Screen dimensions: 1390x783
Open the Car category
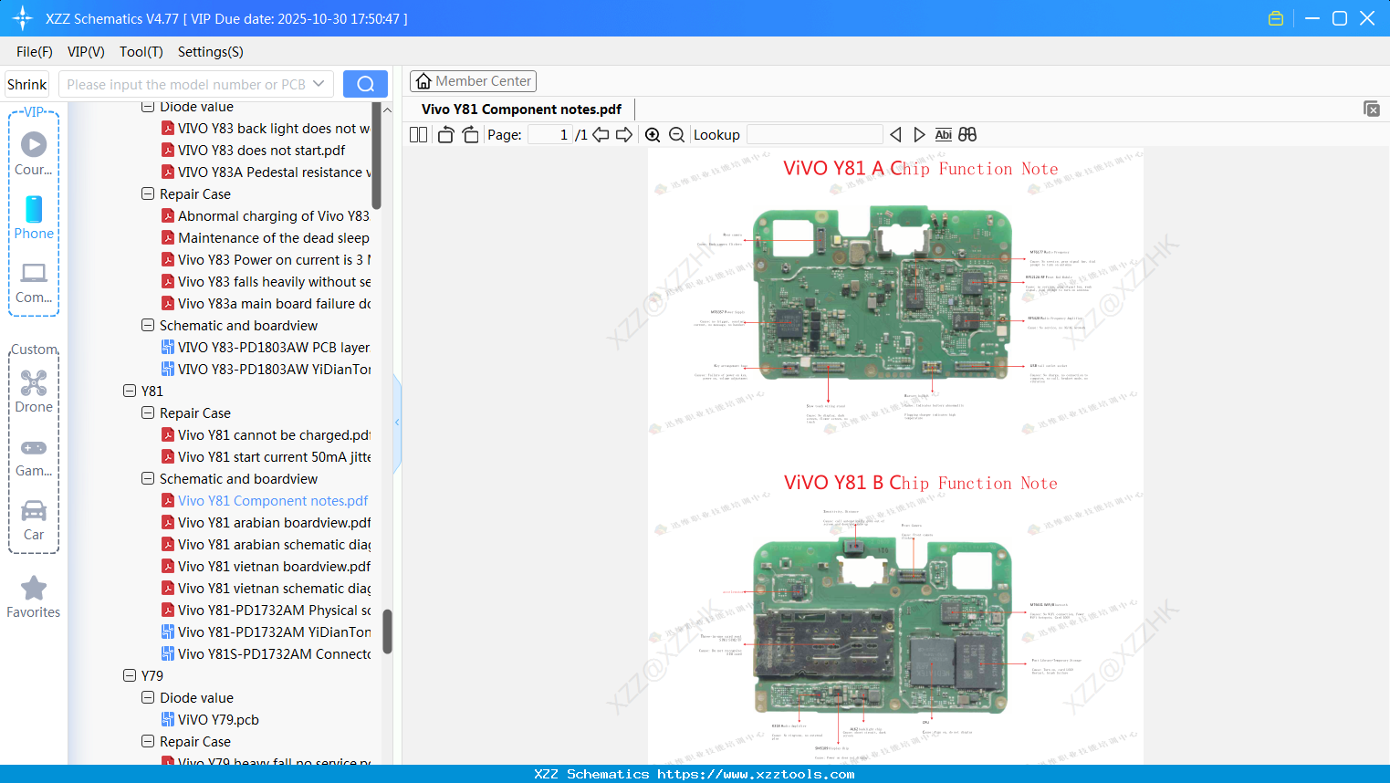[x=34, y=520]
